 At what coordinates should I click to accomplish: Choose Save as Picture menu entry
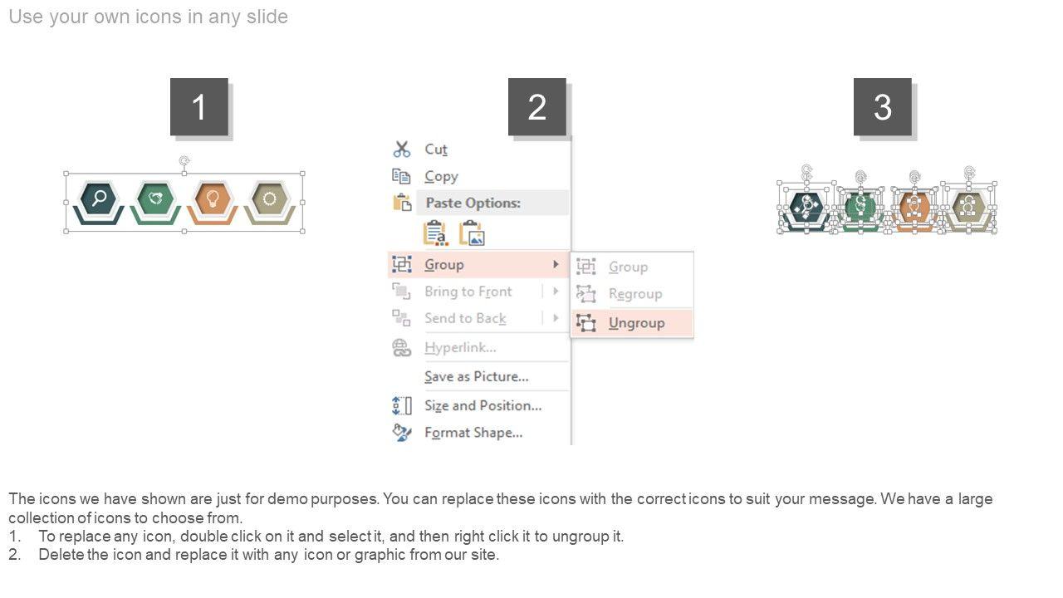pyautogui.click(x=477, y=377)
